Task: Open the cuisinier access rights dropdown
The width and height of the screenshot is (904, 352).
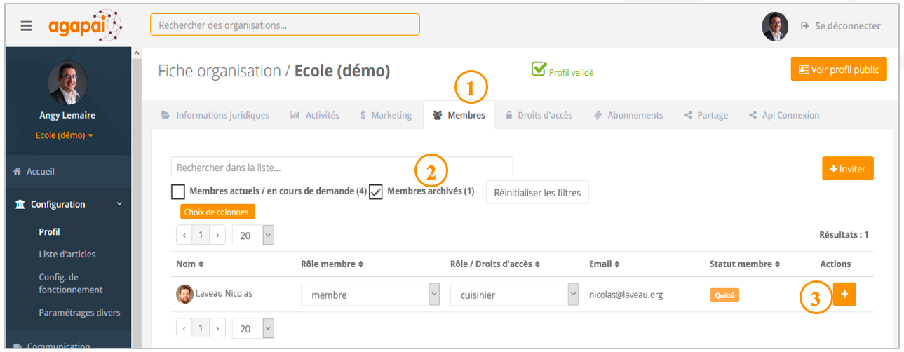Action: 515,295
